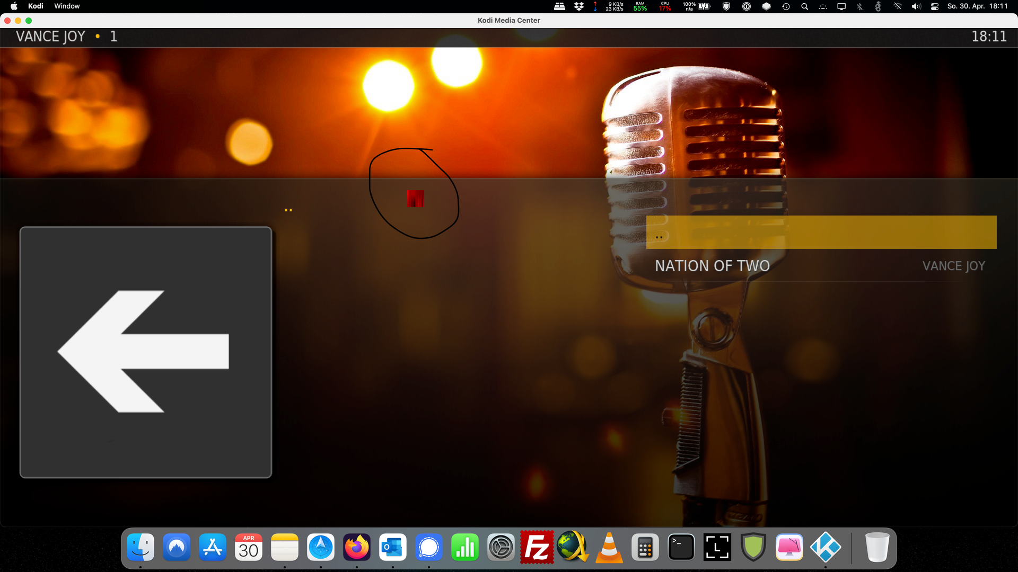Click the Wi-Fi off menu bar icon
Viewport: 1018px width, 572px height.
click(x=898, y=6)
